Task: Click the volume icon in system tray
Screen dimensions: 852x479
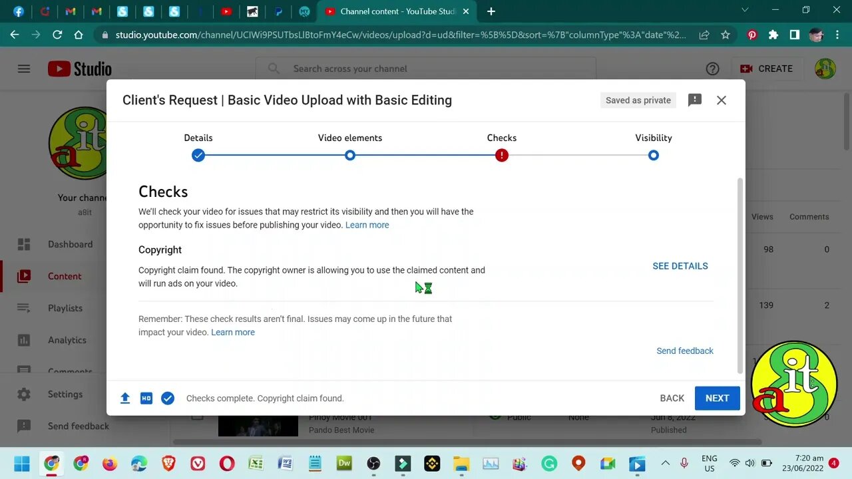Action: coord(750,463)
